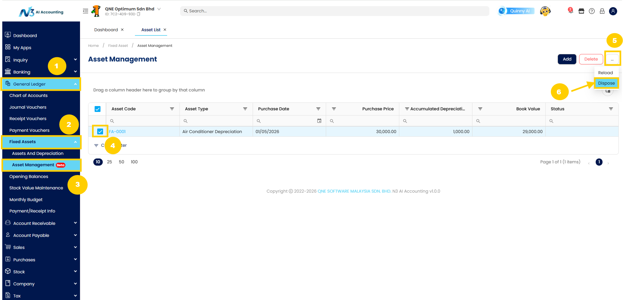The image size is (623, 300).
Task: Open Assets And Depreciation
Action: [38, 153]
